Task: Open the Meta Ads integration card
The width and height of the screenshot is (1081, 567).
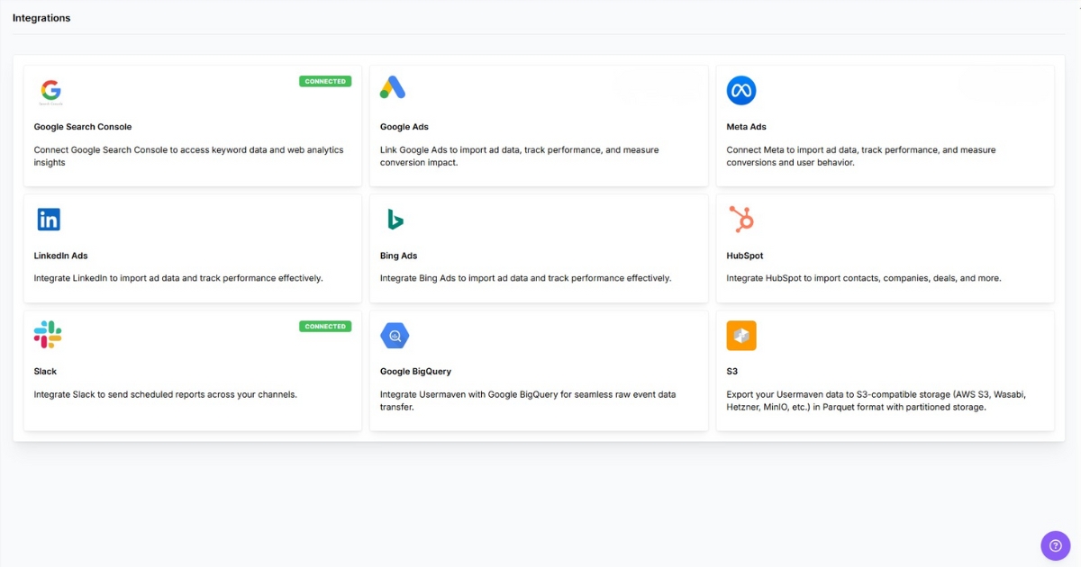Action: click(885, 124)
